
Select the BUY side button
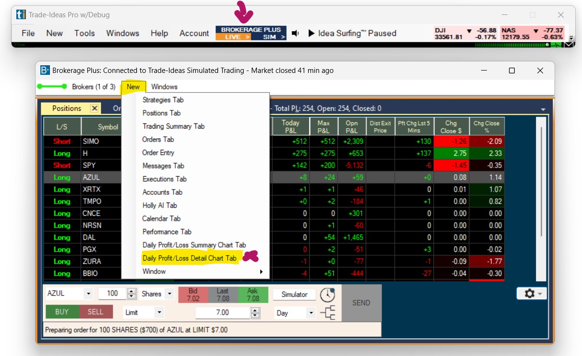coord(62,312)
